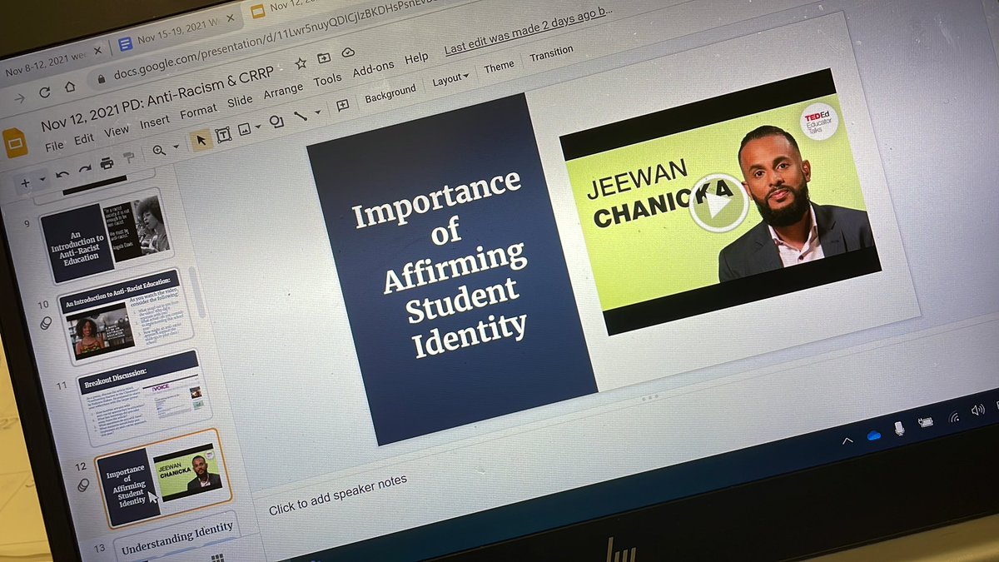Viewport: 999px width, 562px height.
Task: Open the File menu
Action: click(x=54, y=146)
